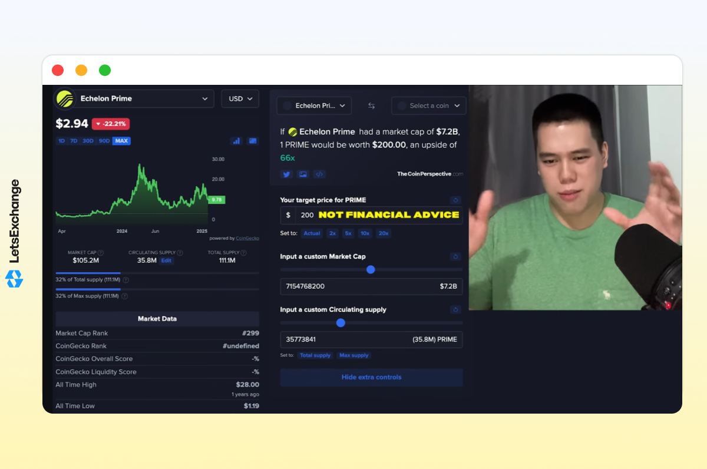Select the MAX chart range
The height and width of the screenshot is (469, 707).
coord(121,141)
